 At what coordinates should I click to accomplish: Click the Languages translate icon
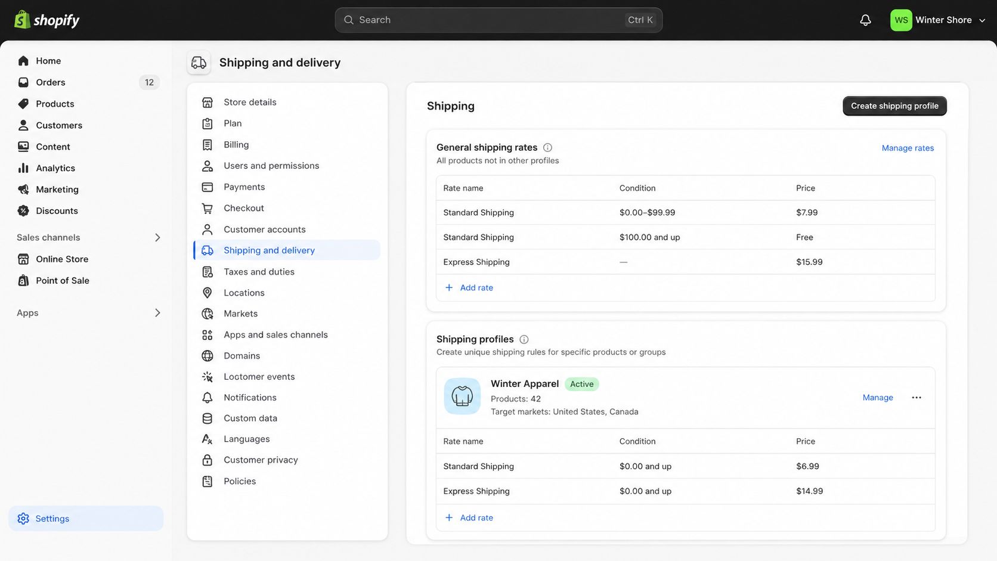(207, 439)
